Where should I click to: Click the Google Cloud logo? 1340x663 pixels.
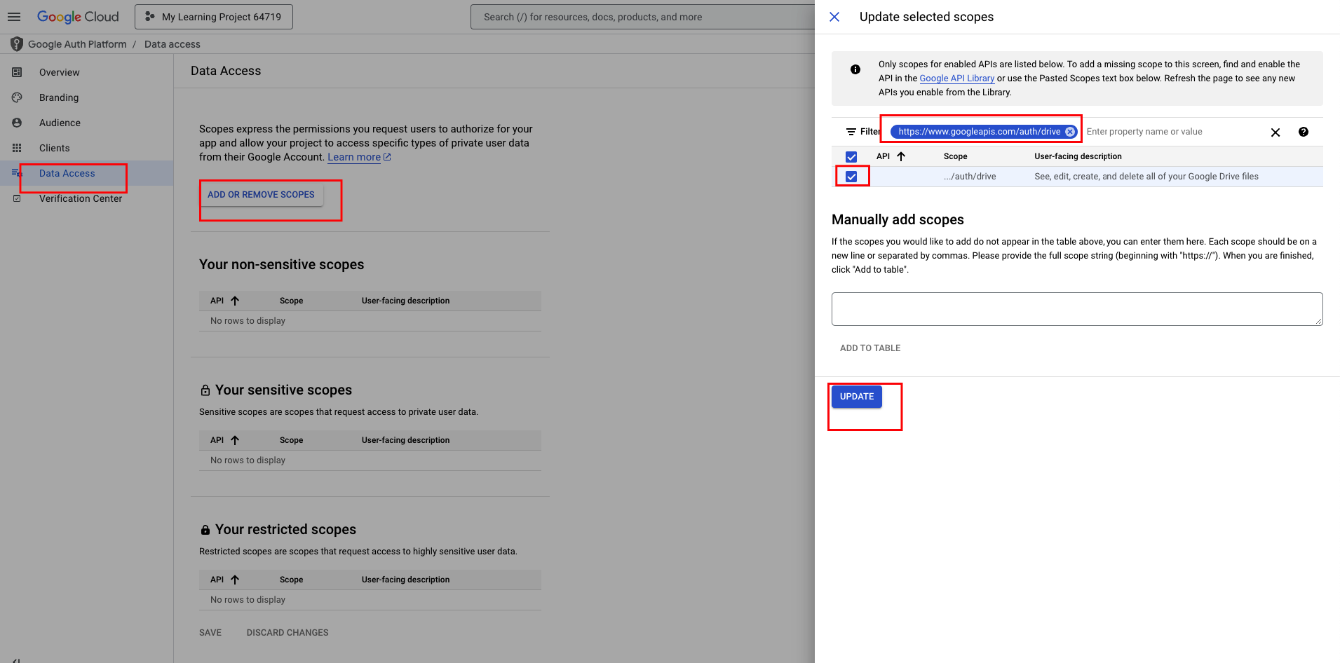tap(78, 17)
